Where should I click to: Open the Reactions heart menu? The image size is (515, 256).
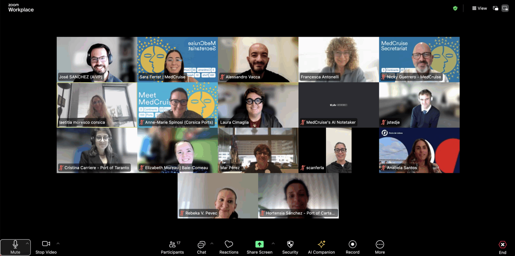click(229, 247)
